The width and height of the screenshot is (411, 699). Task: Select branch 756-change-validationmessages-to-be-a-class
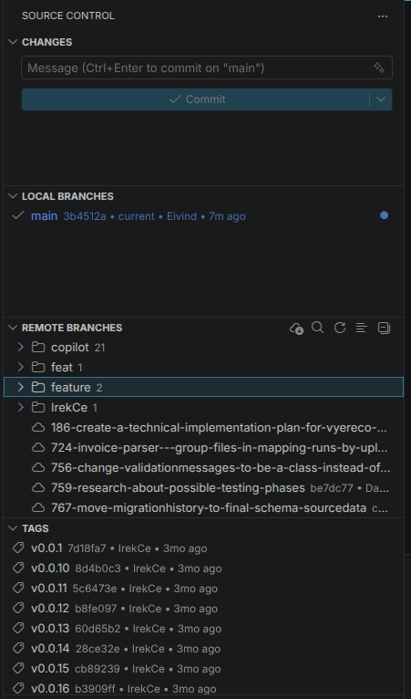point(203,467)
